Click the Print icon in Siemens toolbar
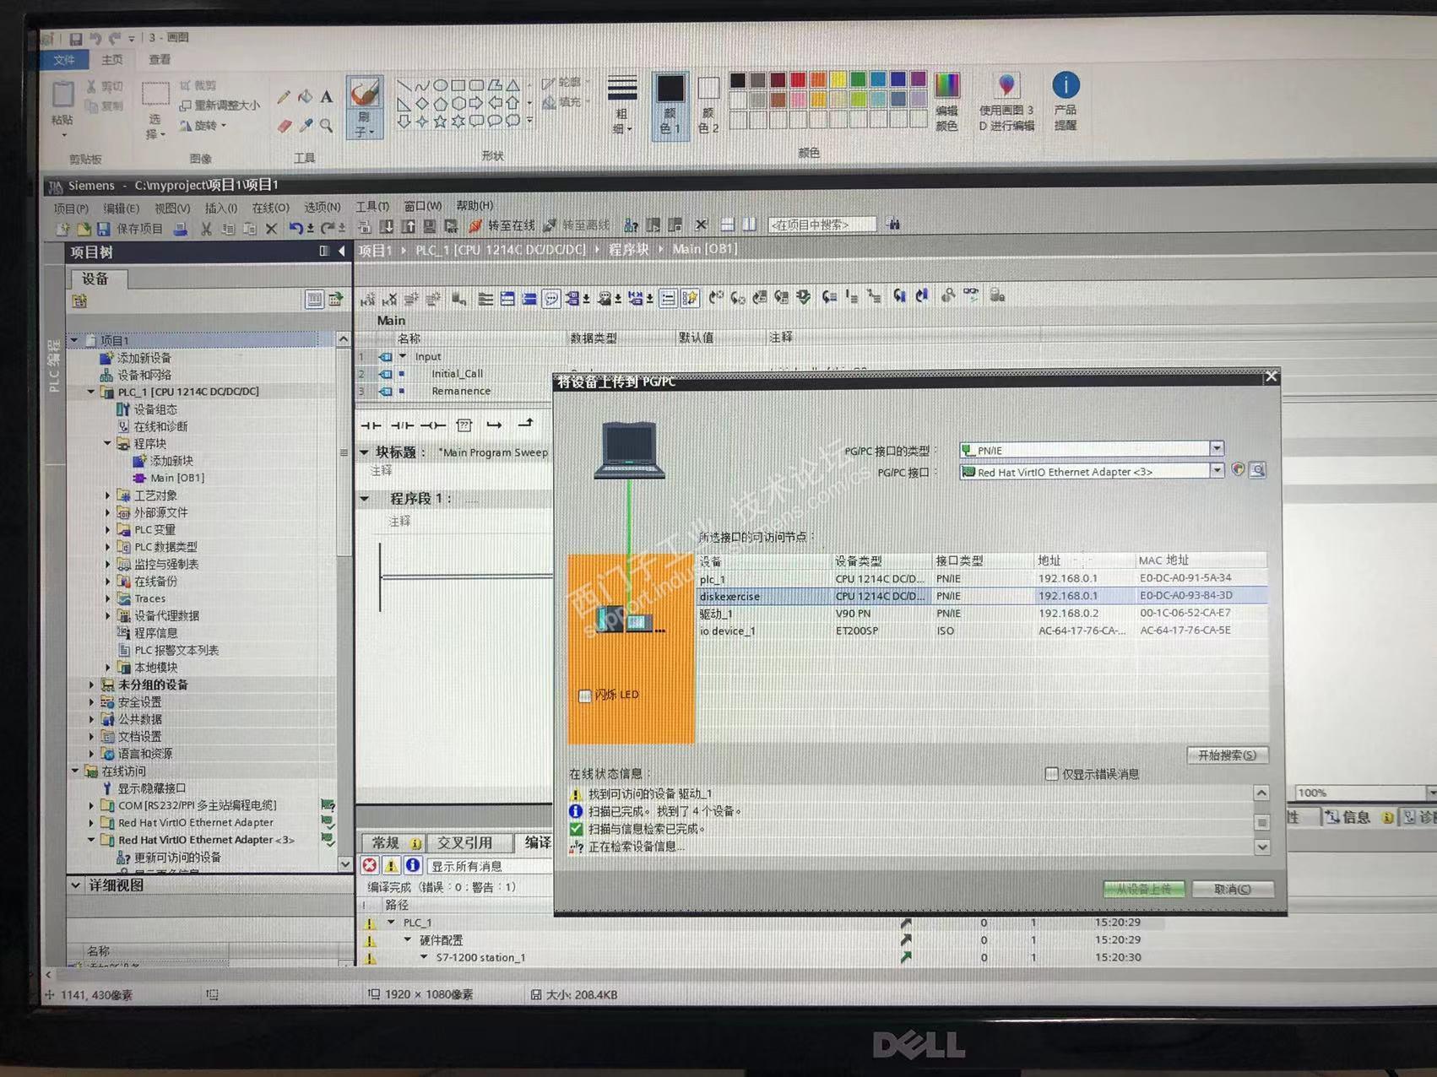This screenshot has width=1437, height=1077. click(x=180, y=229)
